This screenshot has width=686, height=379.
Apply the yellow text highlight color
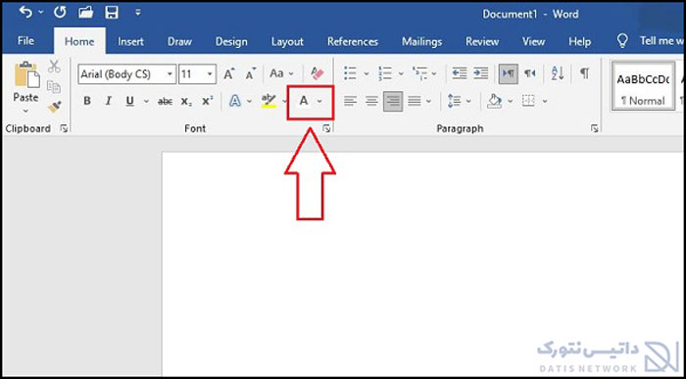pyautogui.click(x=269, y=102)
